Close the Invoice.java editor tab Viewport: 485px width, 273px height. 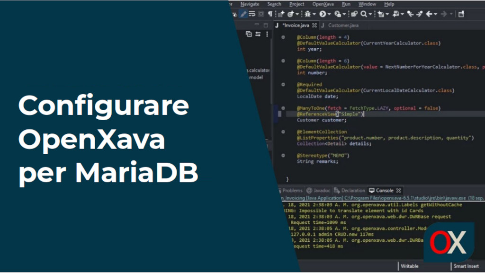[314, 26]
